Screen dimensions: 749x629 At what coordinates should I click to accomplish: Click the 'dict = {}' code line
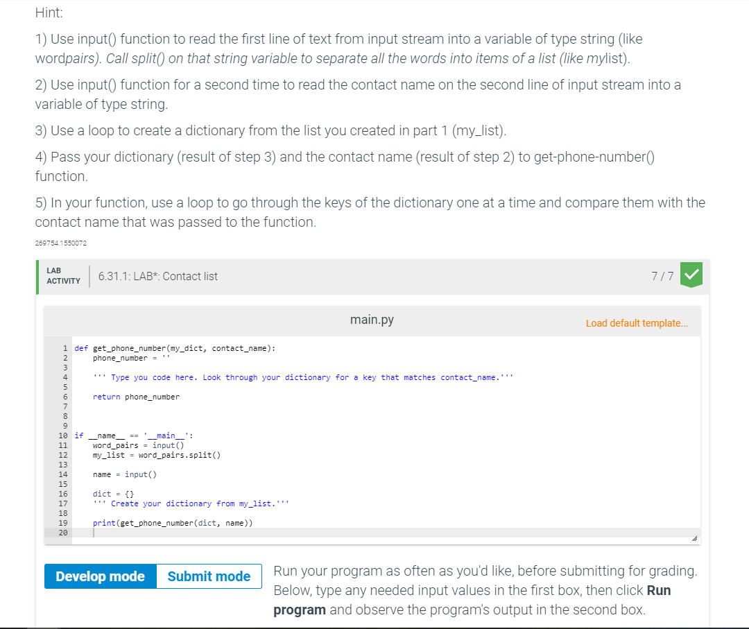(113, 494)
